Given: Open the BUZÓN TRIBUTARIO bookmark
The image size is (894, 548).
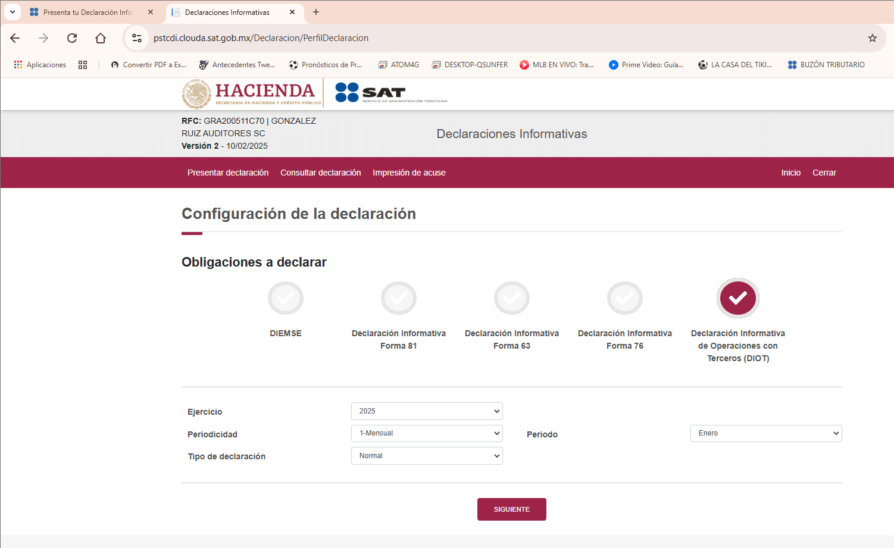Looking at the screenshot, I should (826, 64).
